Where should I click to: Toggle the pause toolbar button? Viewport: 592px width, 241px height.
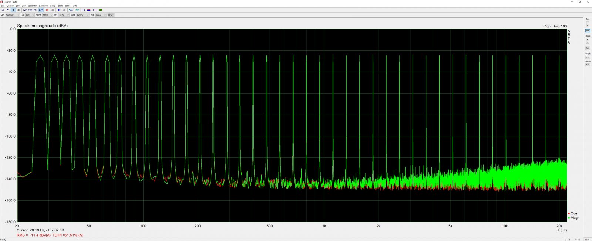[13, 10]
